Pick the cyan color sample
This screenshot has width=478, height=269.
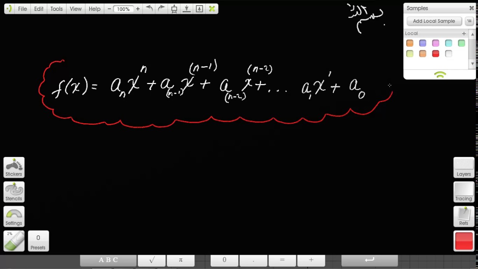(x=448, y=43)
